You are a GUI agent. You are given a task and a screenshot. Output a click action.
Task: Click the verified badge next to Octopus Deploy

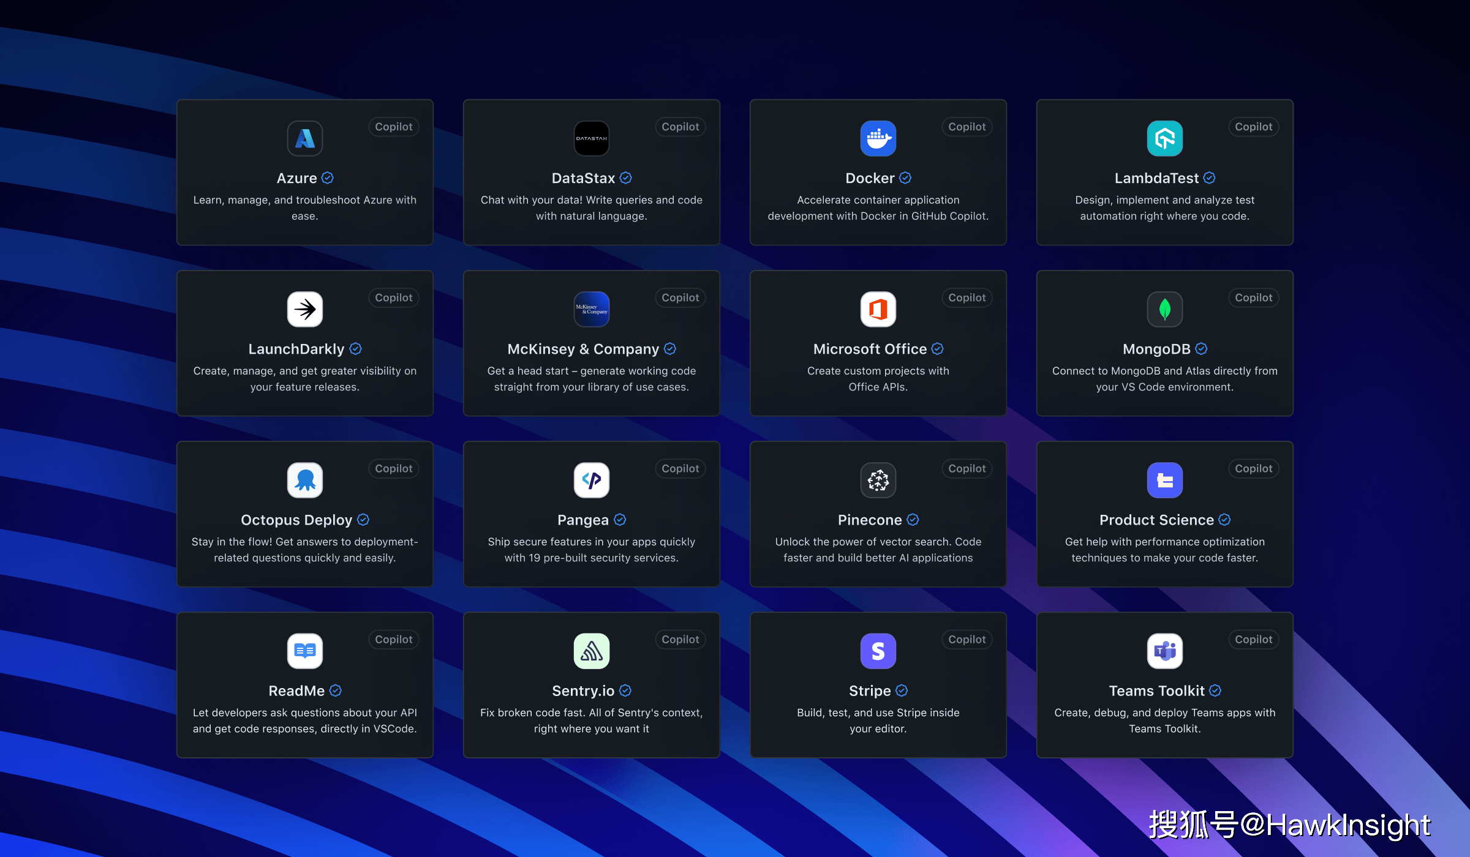(363, 519)
